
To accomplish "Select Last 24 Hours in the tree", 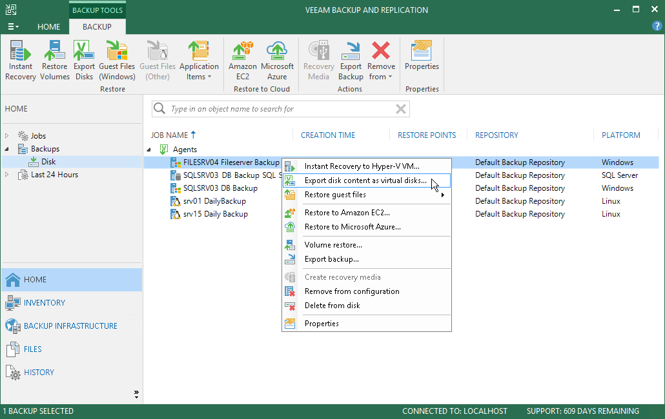I will point(54,175).
